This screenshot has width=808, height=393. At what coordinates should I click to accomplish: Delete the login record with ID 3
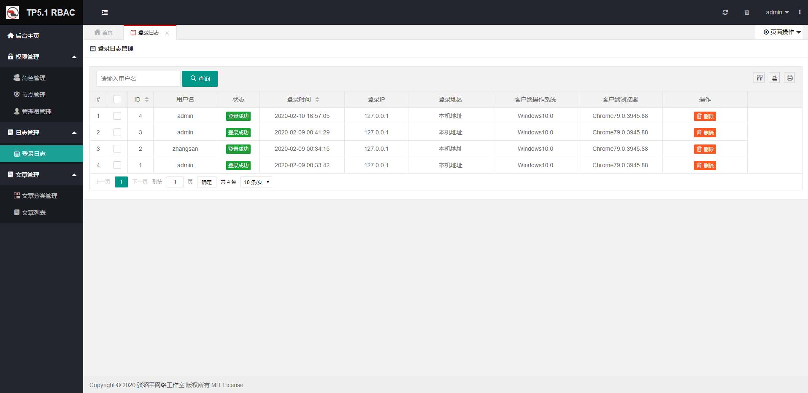705,133
